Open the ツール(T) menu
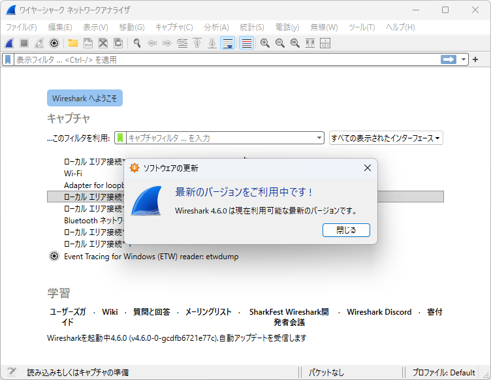The image size is (491, 380). click(x=362, y=27)
